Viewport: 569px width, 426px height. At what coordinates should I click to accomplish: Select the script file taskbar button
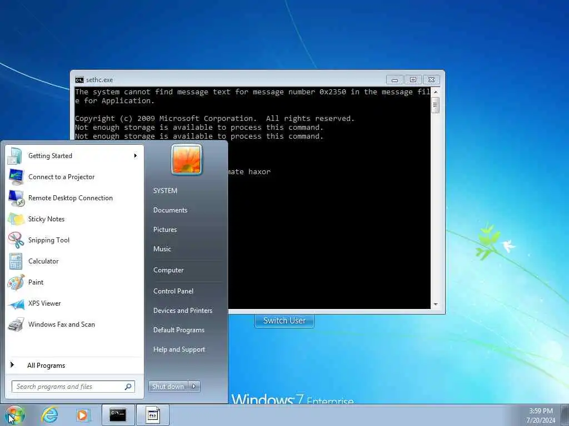[153, 415]
